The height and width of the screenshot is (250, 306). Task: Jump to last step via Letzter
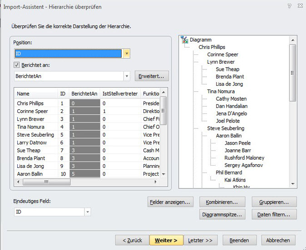200,240
